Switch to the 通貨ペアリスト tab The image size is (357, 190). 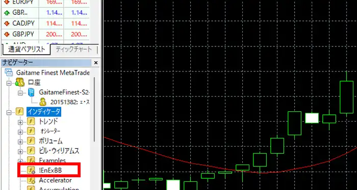(x=27, y=50)
